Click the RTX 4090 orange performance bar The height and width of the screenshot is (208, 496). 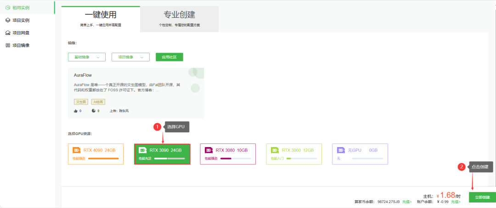(103, 159)
